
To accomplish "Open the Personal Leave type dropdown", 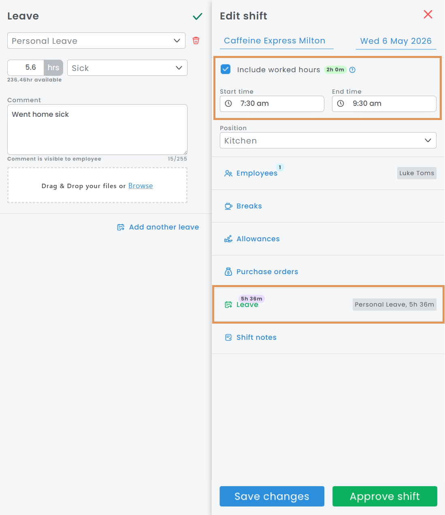I will [96, 41].
